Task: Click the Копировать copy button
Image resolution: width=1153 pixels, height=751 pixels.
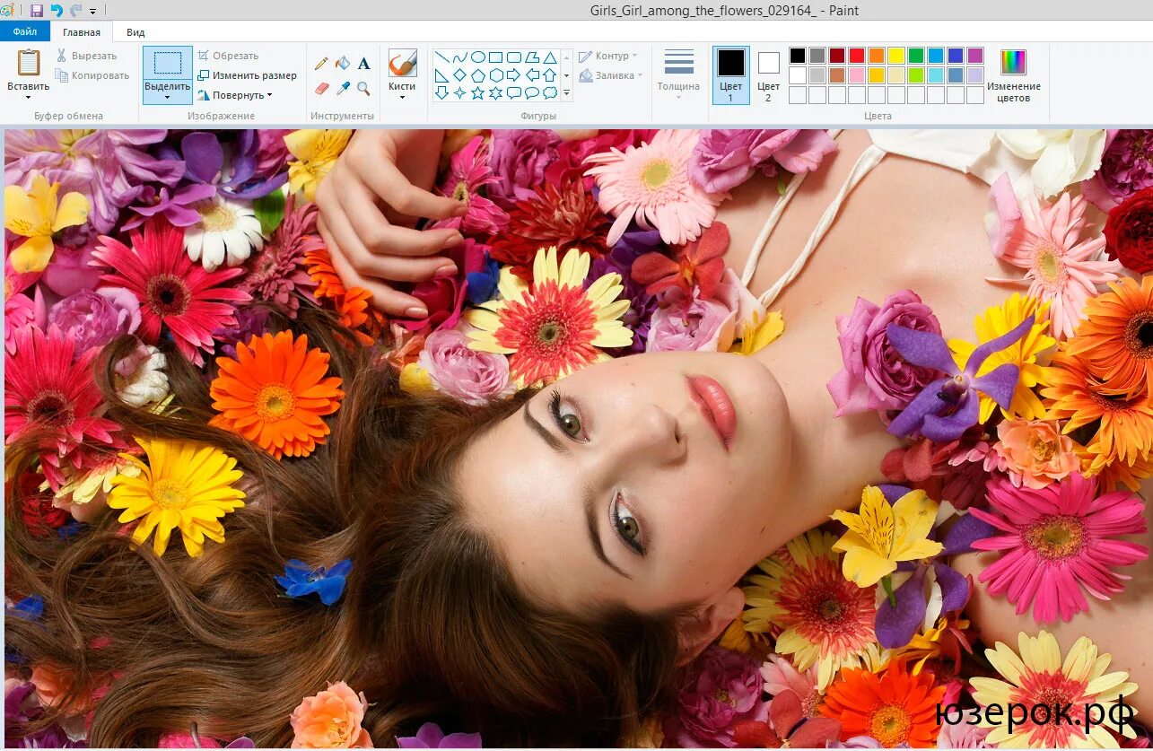Action: (x=92, y=75)
